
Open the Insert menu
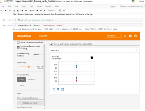pyautogui.click(x=24, y=6)
